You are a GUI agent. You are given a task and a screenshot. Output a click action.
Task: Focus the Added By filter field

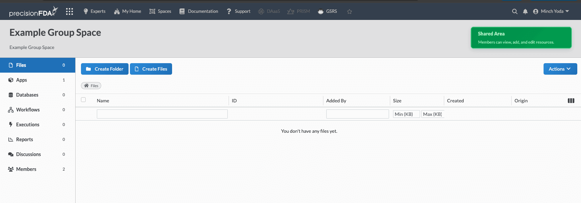358,114
